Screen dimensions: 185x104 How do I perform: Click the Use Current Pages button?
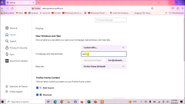[x=93, y=60]
